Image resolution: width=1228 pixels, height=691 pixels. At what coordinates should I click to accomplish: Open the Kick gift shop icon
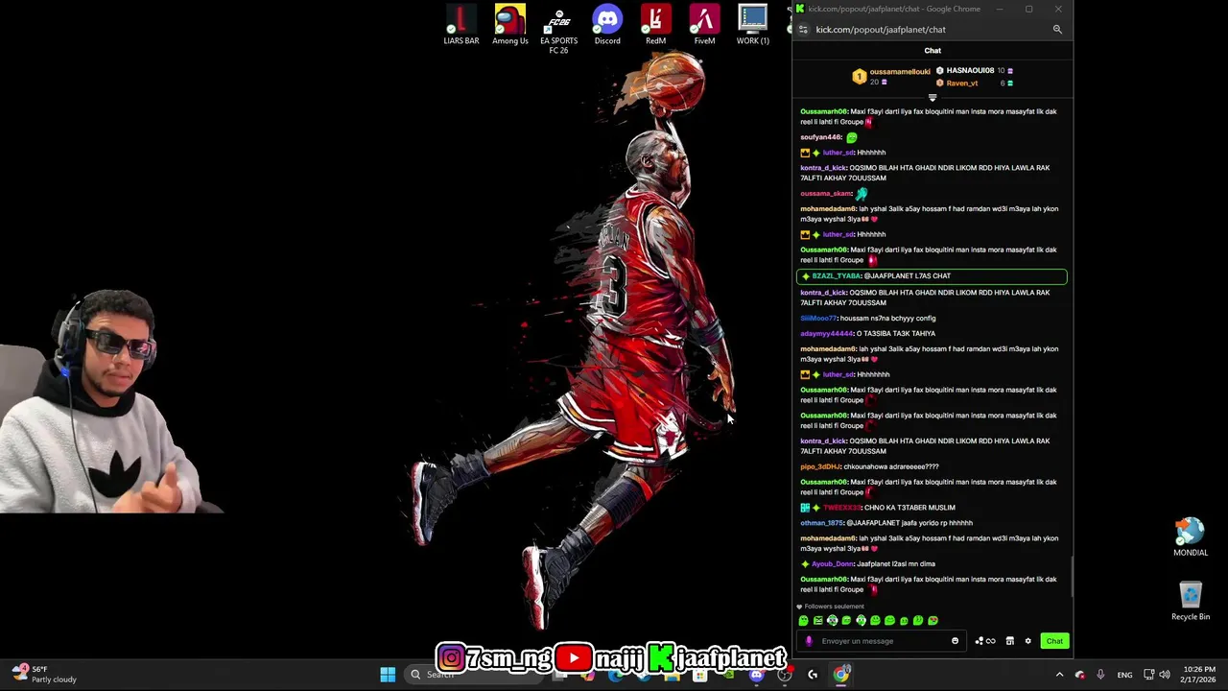pos(1009,641)
